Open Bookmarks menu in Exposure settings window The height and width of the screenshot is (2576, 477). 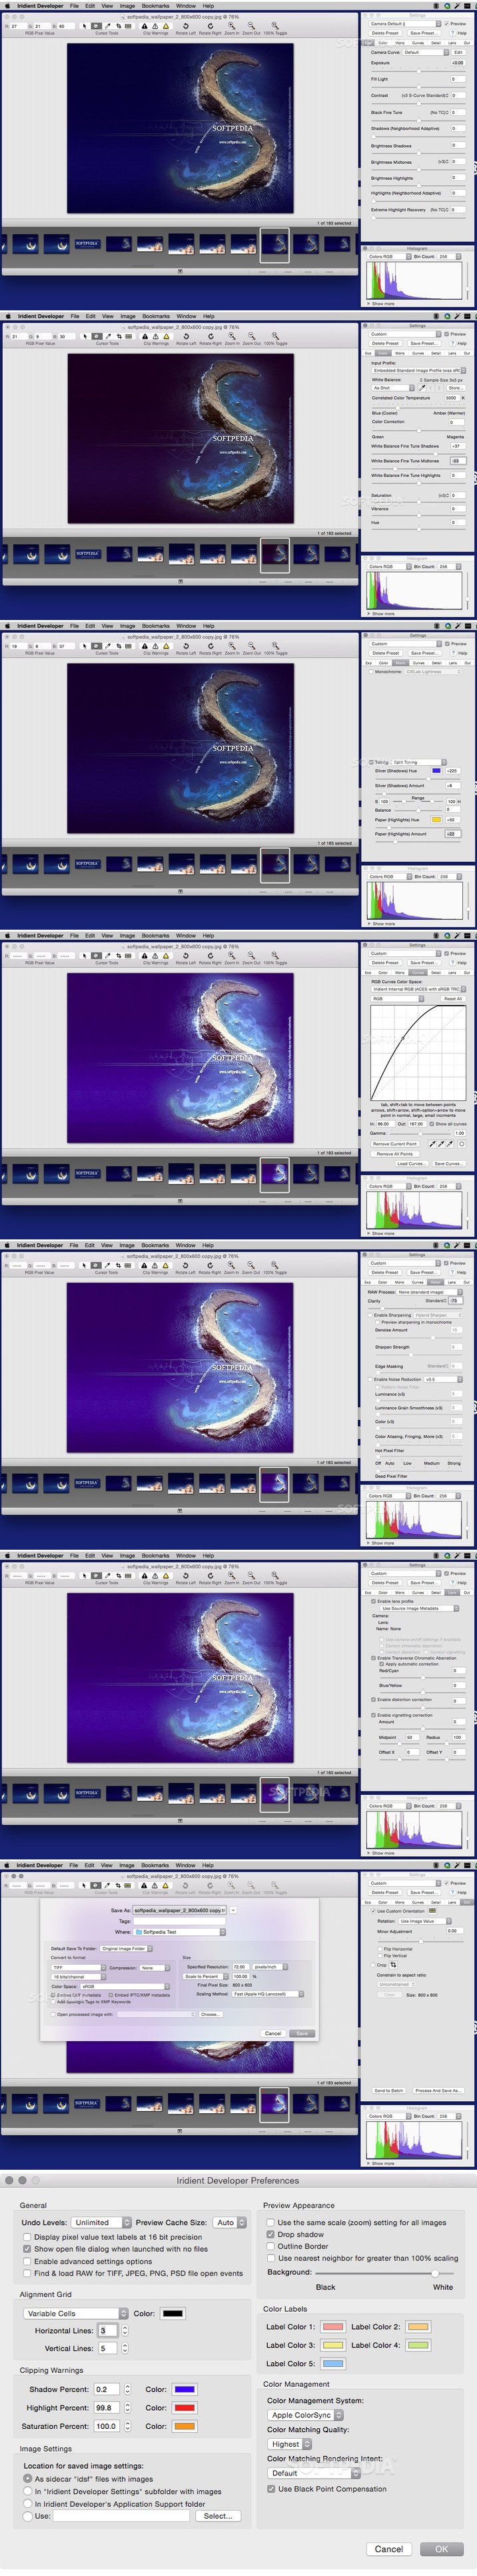point(155,6)
